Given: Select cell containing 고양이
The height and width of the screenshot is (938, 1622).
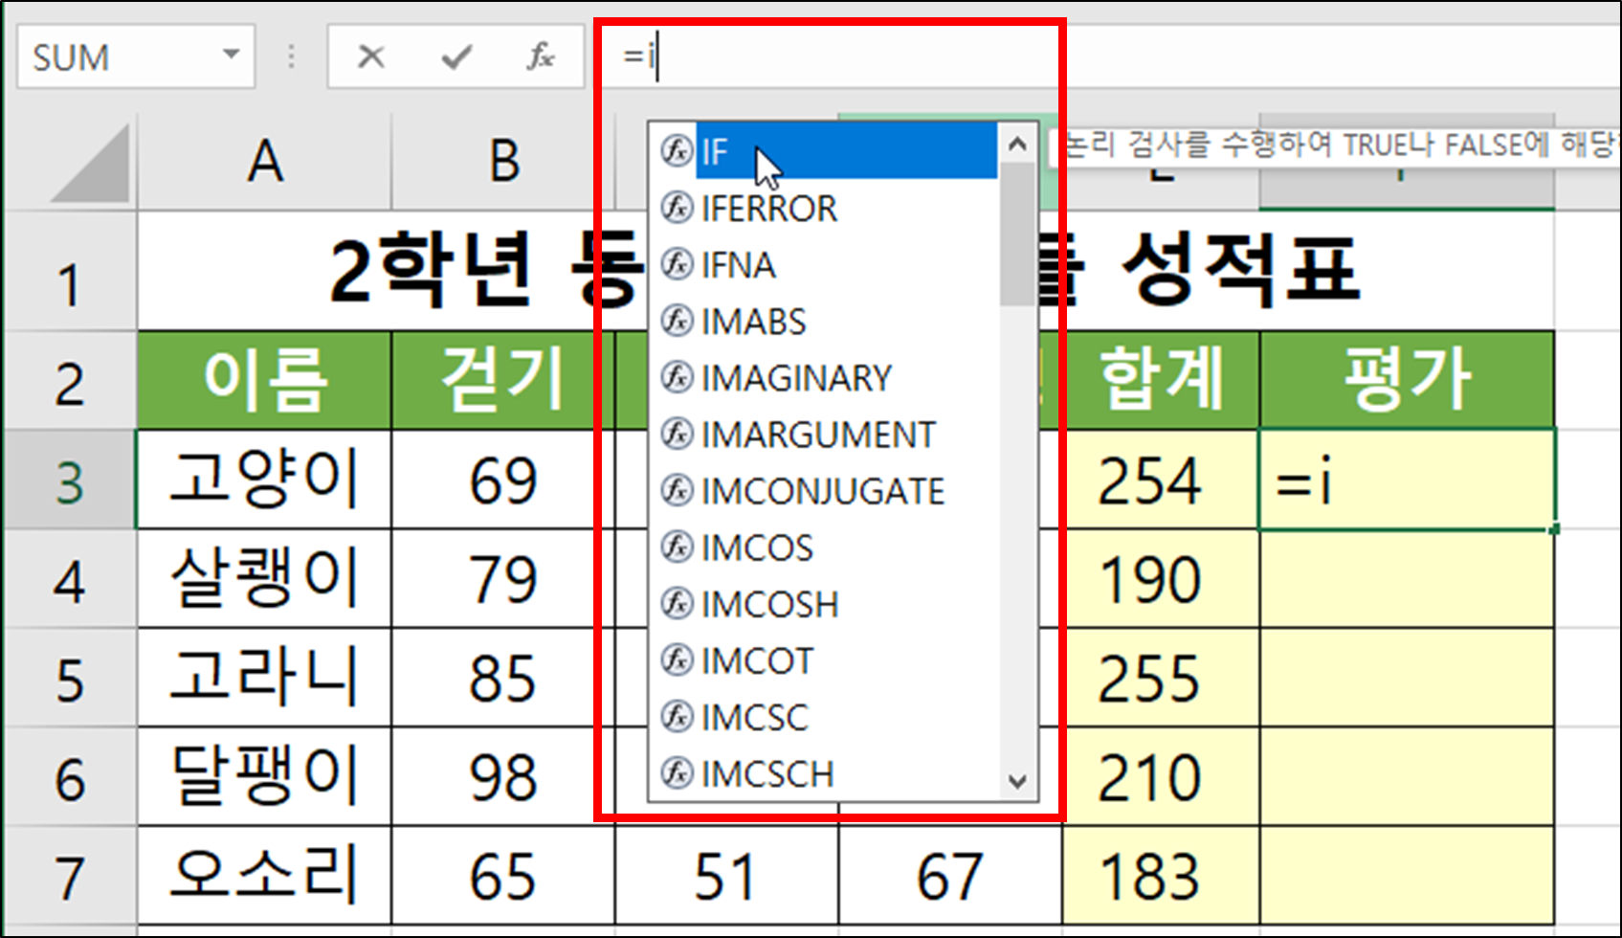Looking at the screenshot, I should [265, 480].
